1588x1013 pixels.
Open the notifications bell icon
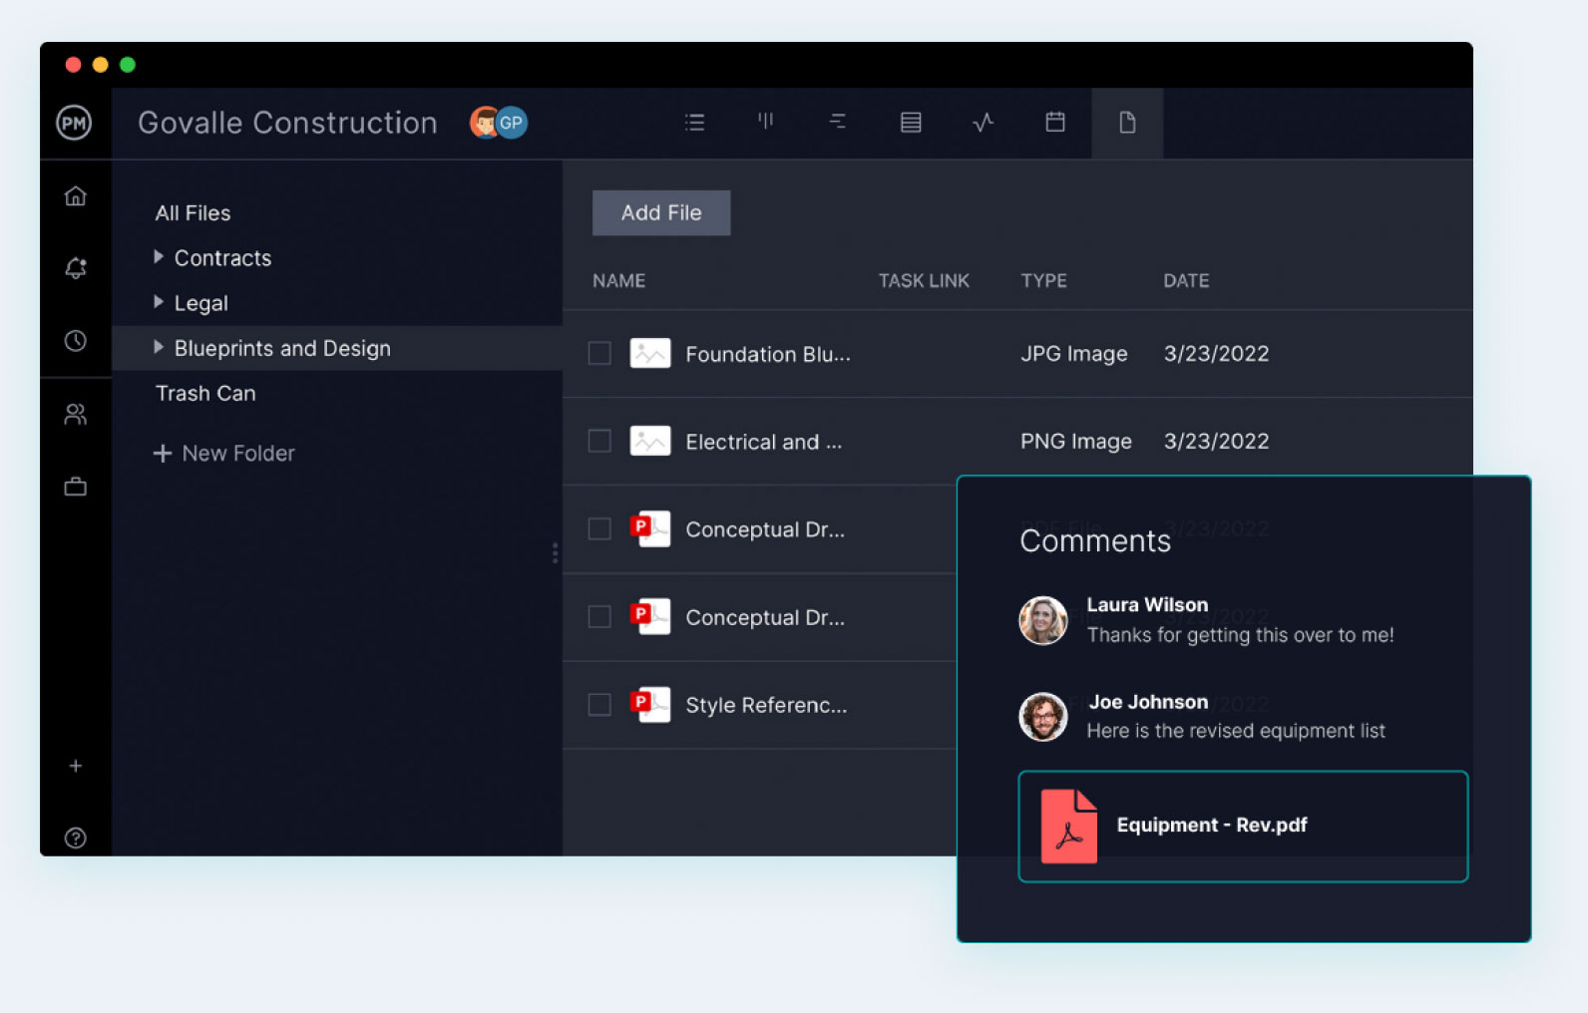(x=75, y=268)
